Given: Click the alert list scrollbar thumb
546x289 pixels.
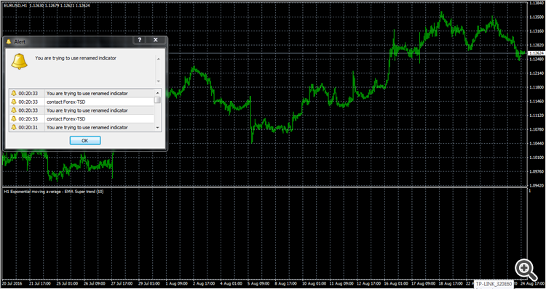Looking at the screenshot, I should click(x=158, y=100).
